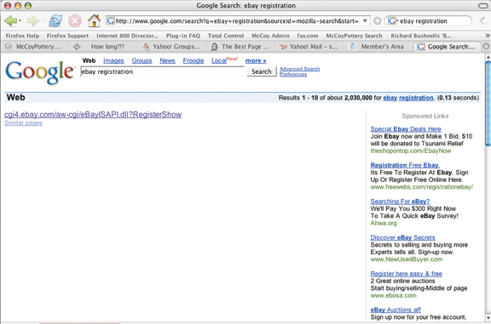
Task: Click the Google Search button
Action: click(x=262, y=71)
